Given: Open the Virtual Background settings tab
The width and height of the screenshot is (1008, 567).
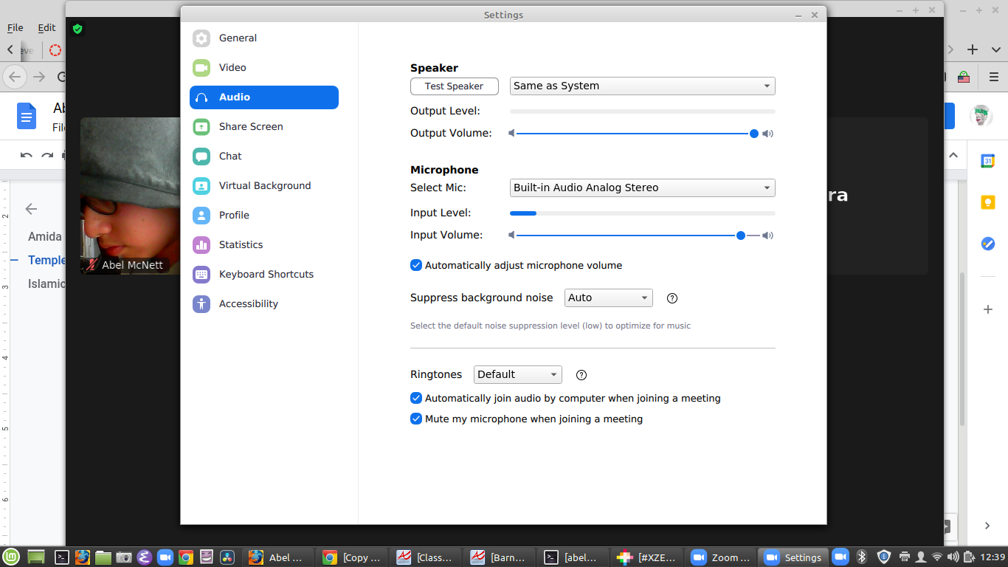Looking at the screenshot, I should (x=264, y=186).
